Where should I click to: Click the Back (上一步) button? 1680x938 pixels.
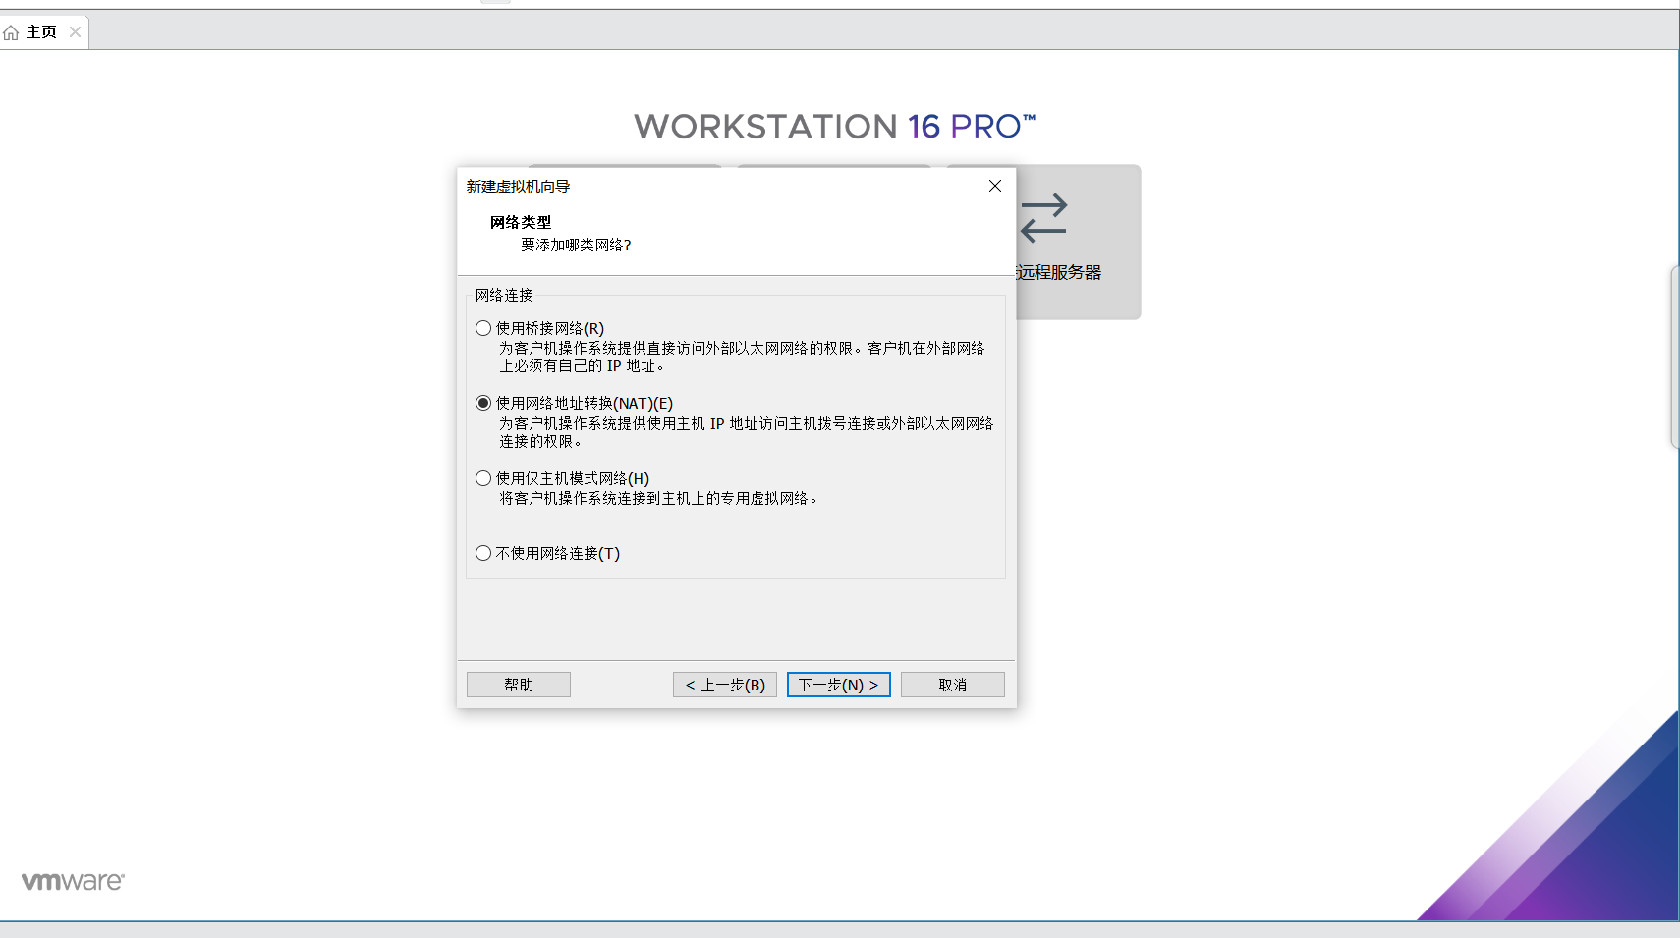point(725,685)
